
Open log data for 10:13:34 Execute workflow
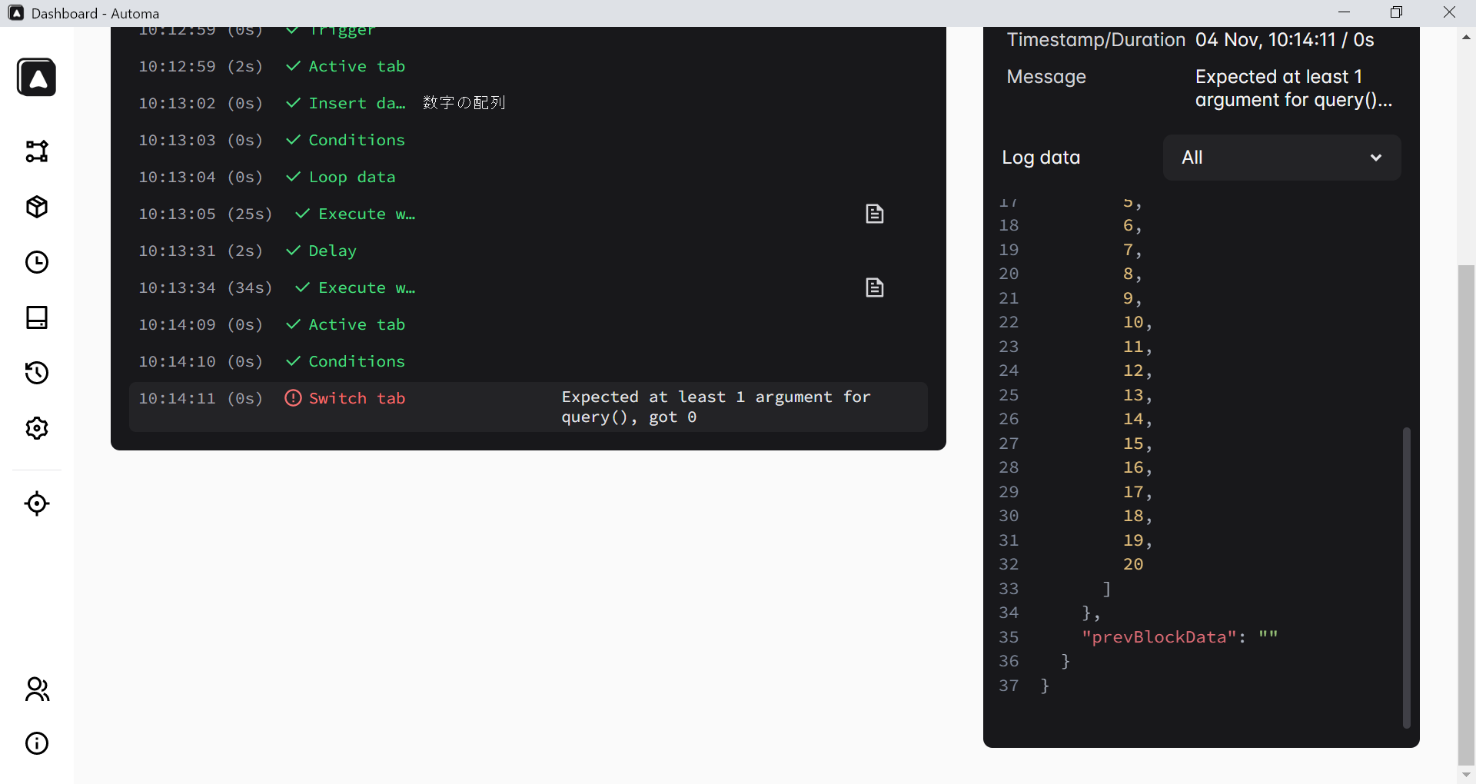[874, 287]
